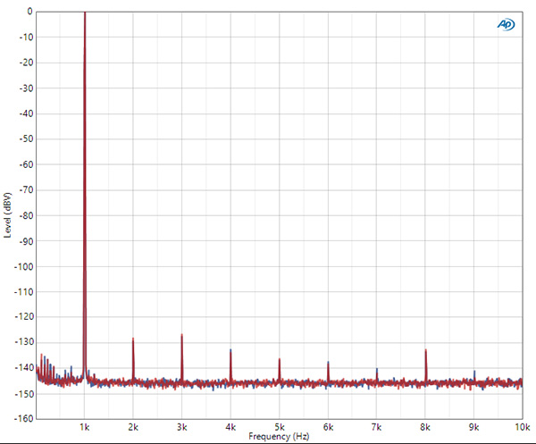Click the -100 level axis label
Screen dimensions: 536x444
24,266
